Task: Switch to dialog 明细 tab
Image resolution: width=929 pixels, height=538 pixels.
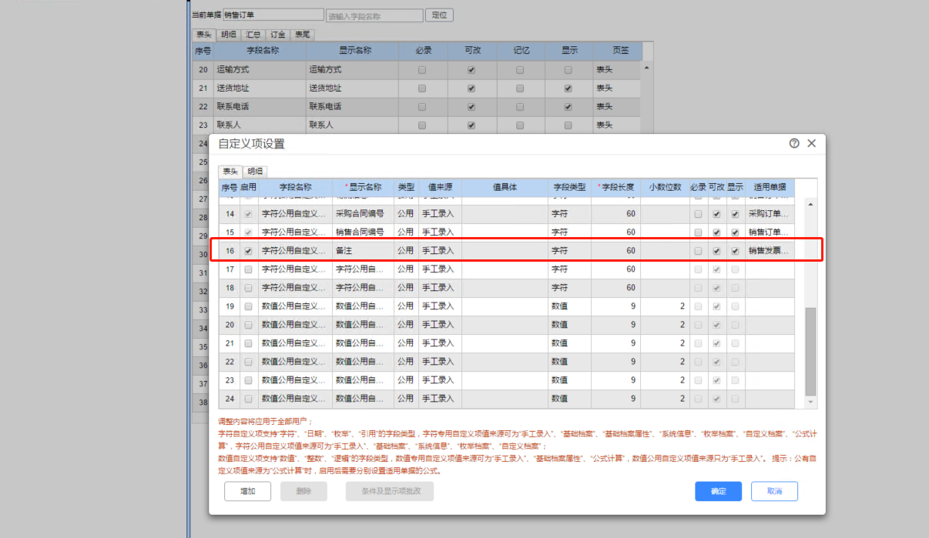Action: pyautogui.click(x=255, y=172)
